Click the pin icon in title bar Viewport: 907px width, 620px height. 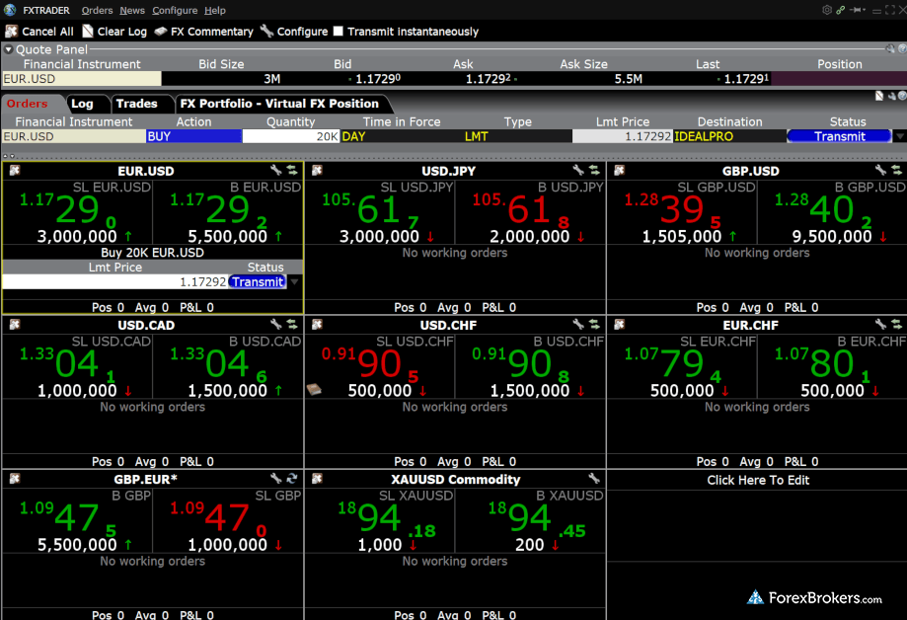(858, 10)
